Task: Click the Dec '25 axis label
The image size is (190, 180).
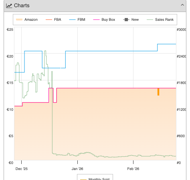Action: click(x=22, y=169)
